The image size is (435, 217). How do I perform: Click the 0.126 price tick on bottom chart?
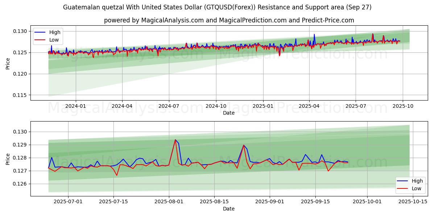point(20,184)
